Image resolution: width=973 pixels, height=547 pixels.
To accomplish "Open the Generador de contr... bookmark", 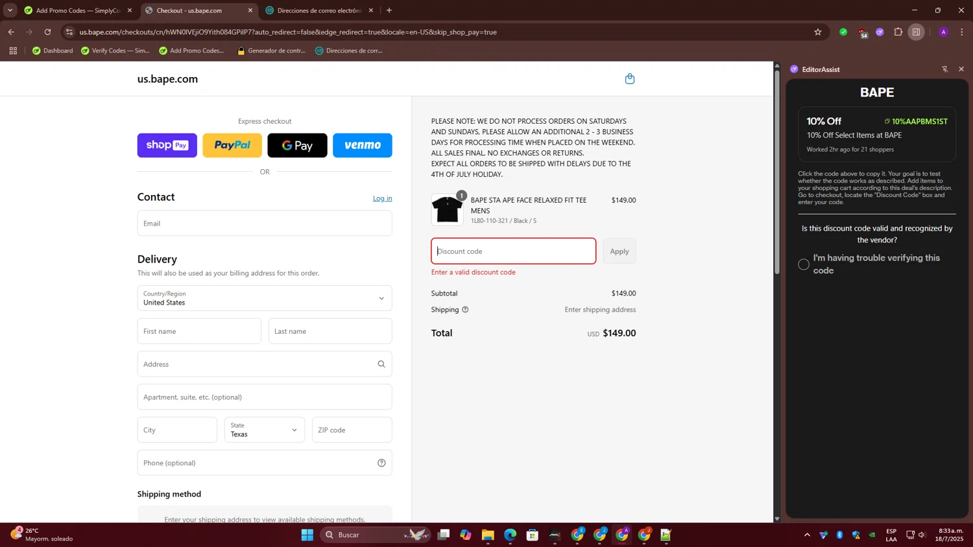I will 271,51.
